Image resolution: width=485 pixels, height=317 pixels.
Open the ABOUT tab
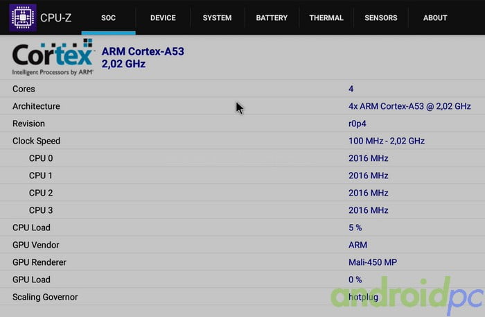(x=435, y=17)
